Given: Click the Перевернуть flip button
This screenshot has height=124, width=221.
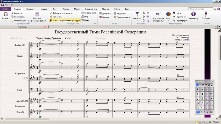Looking at the screenshot, I should tap(180, 20).
